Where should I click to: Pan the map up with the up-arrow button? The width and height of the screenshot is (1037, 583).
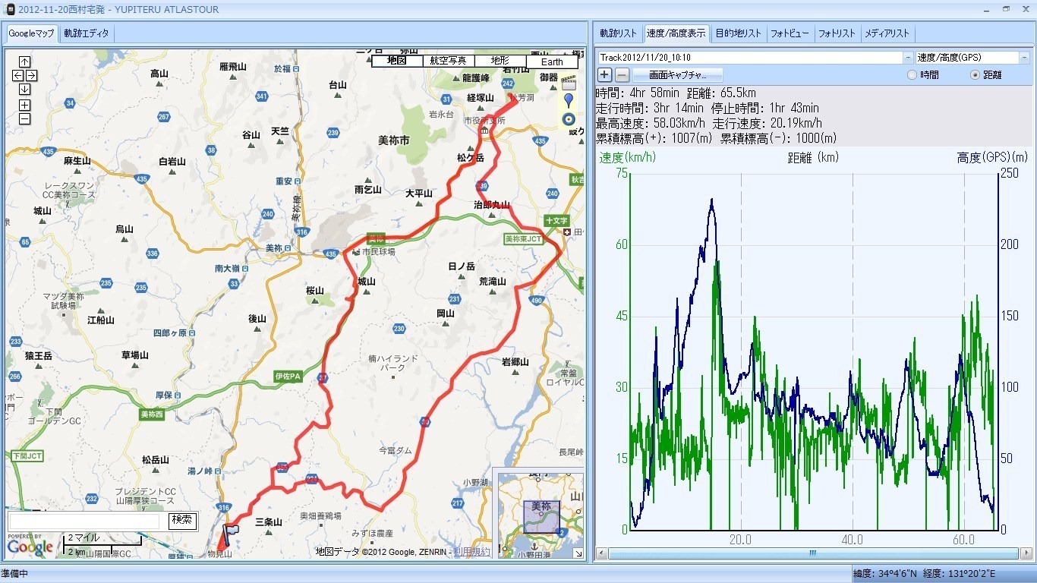(x=24, y=61)
